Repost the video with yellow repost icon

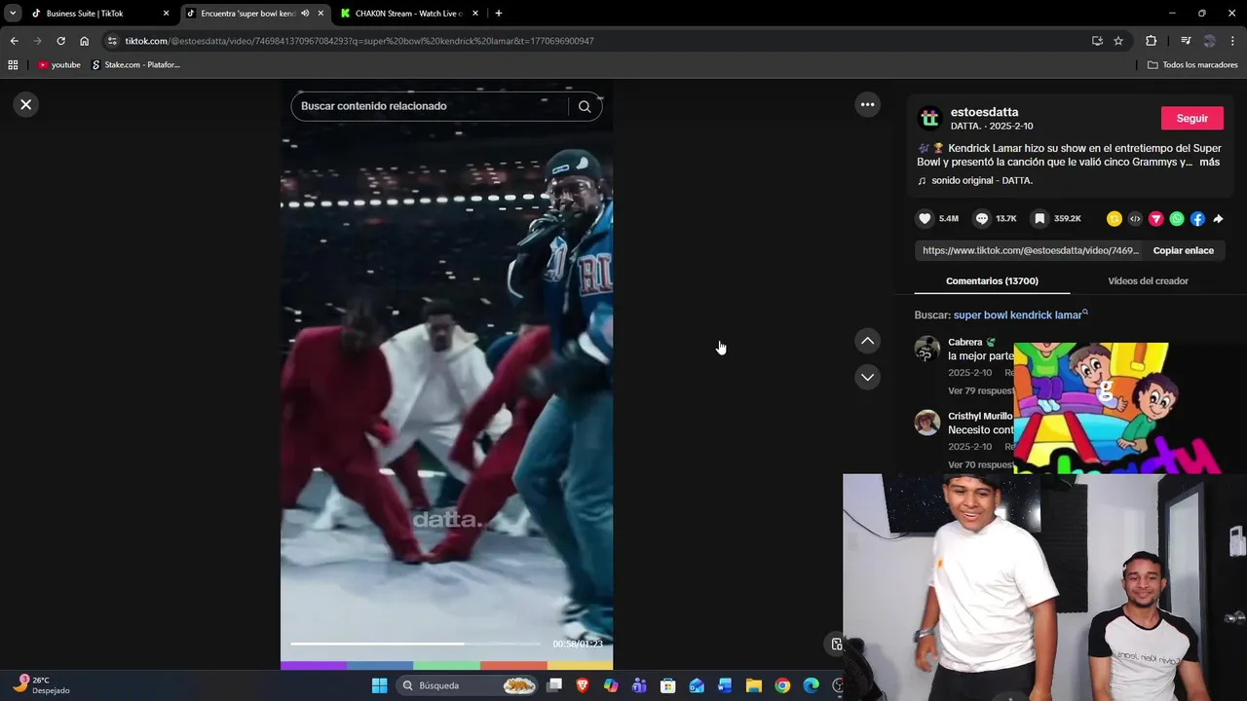[x=1115, y=219]
